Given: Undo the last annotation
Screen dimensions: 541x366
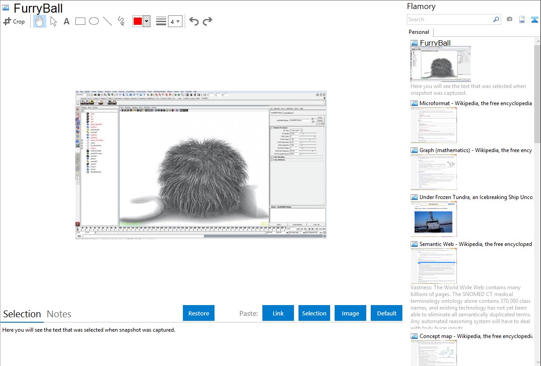Looking at the screenshot, I should [x=194, y=21].
